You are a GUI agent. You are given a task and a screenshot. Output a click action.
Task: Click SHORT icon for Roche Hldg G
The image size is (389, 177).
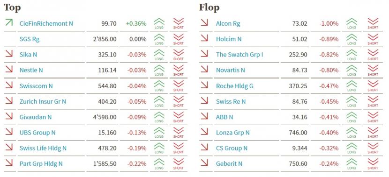tap(373, 86)
